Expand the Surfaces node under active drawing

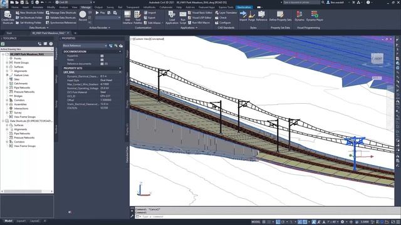coord(7,67)
